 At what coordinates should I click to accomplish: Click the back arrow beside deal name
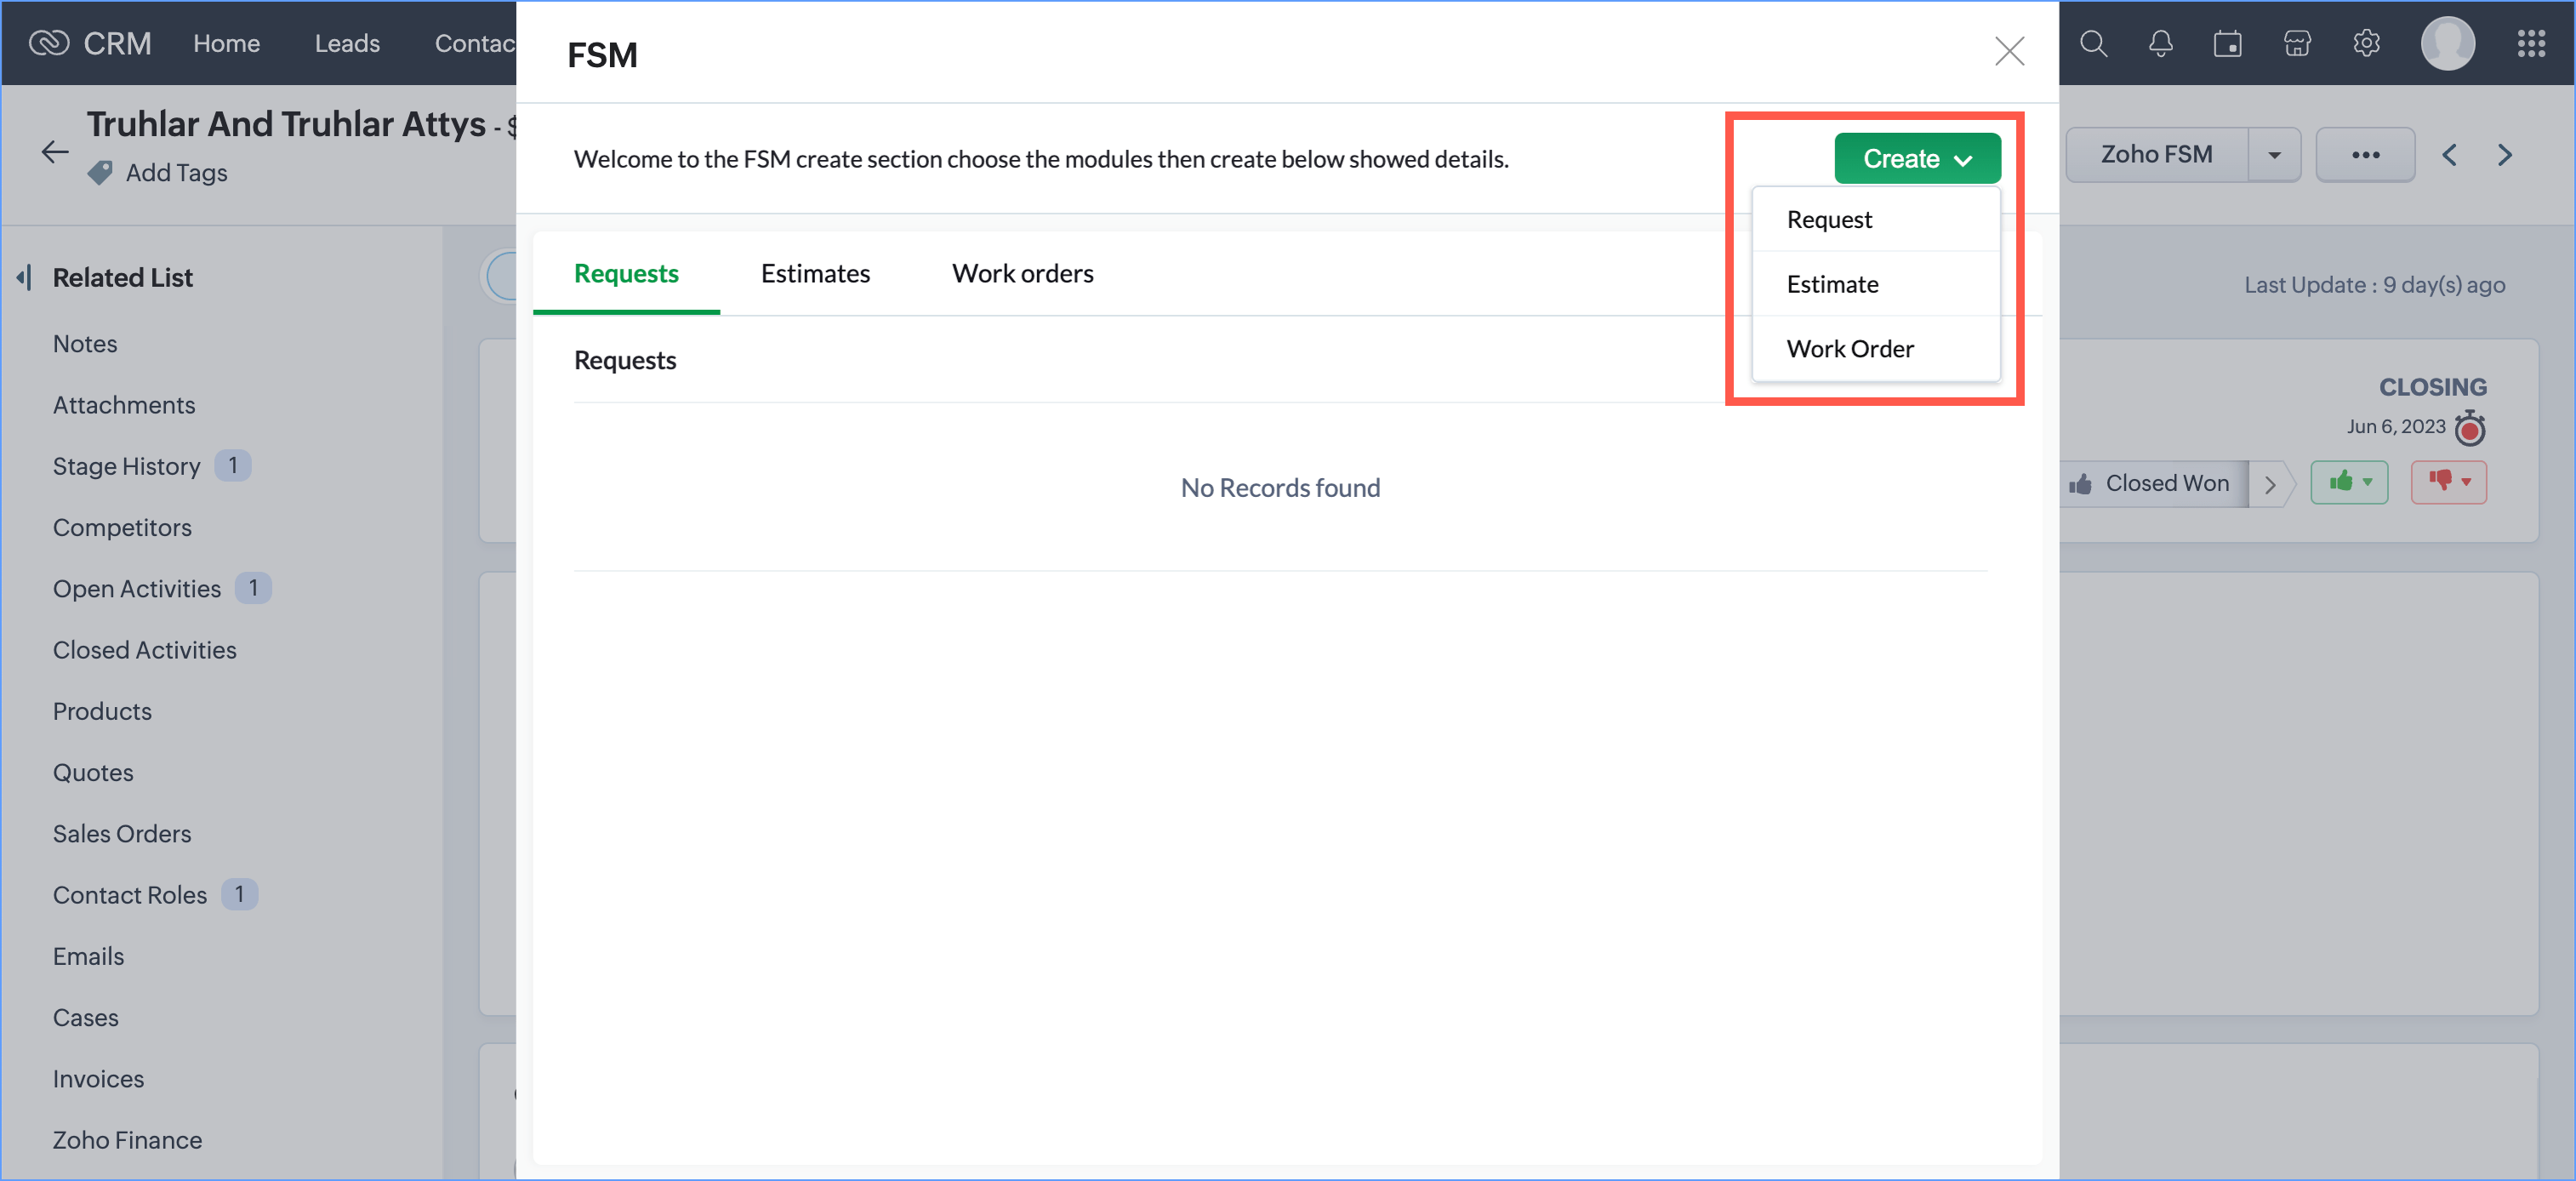tap(55, 152)
